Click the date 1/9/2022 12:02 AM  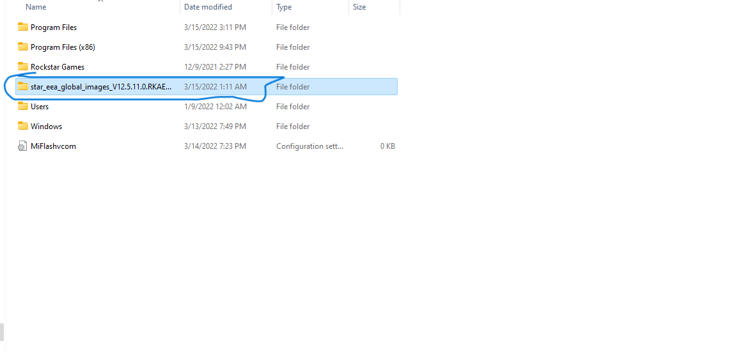click(x=215, y=107)
